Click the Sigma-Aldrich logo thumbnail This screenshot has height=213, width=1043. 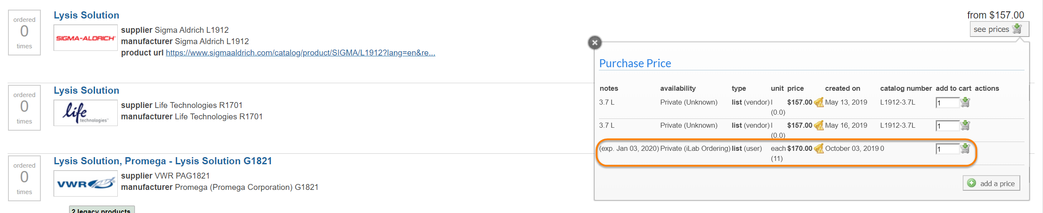pos(85,38)
